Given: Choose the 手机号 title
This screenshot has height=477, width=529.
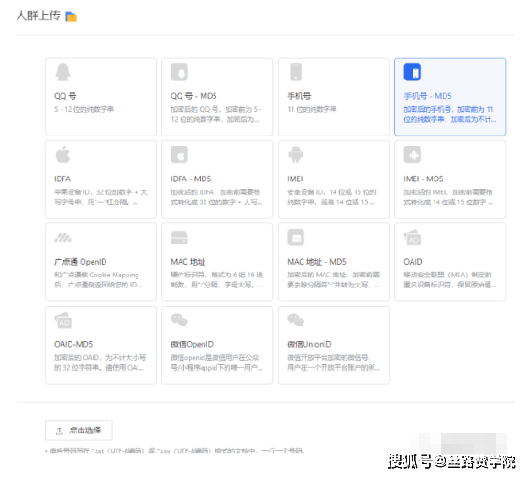Looking at the screenshot, I should (x=299, y=96).
